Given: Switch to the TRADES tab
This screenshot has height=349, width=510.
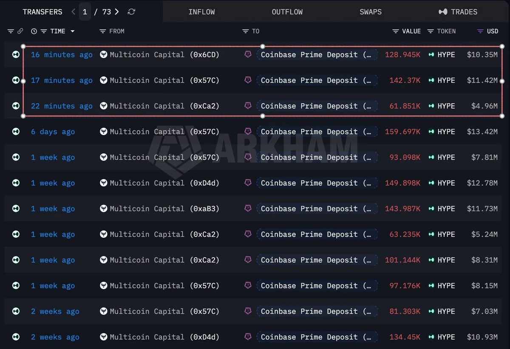Looking at the screenshot, I should click(458, 12).
